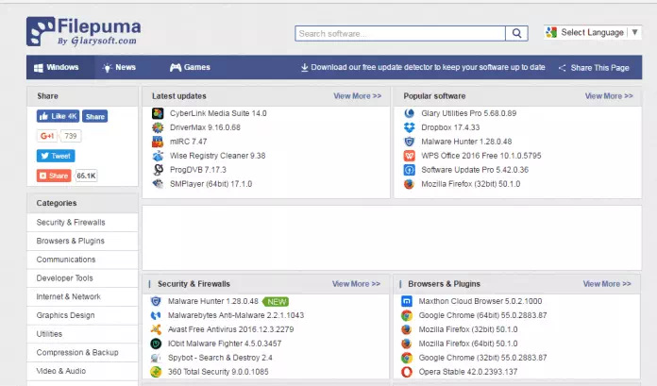Click View More for Security & Firewalls

(356, 284)
